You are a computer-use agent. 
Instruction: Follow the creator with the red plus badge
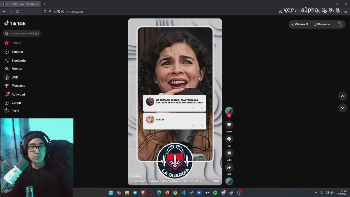pyautogui.click(x=229, y=115)
